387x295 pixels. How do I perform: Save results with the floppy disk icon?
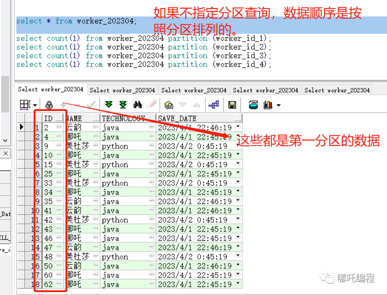point(232,105)
